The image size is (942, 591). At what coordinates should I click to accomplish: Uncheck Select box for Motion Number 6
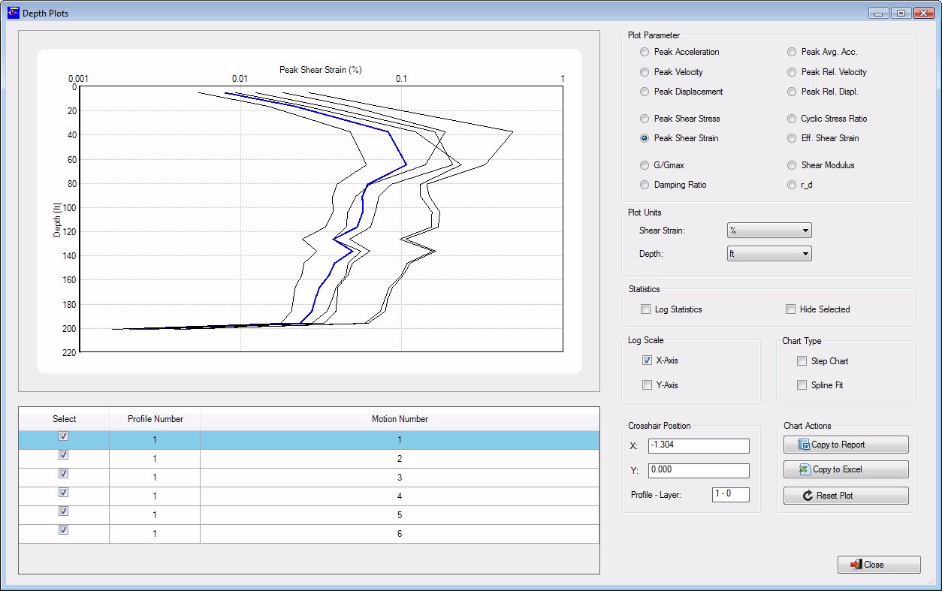(x=64, y=530)
